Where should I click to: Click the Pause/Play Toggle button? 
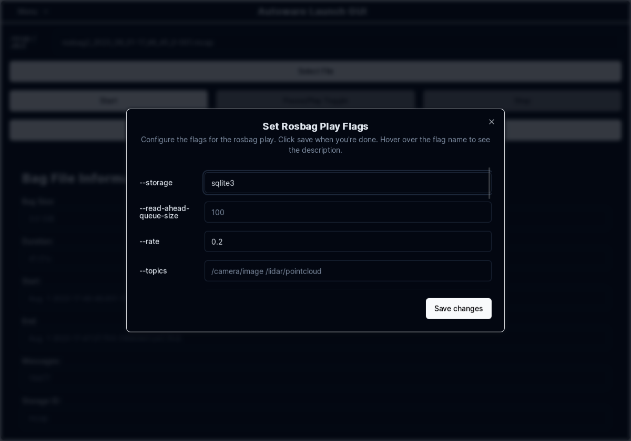point(315,100)
